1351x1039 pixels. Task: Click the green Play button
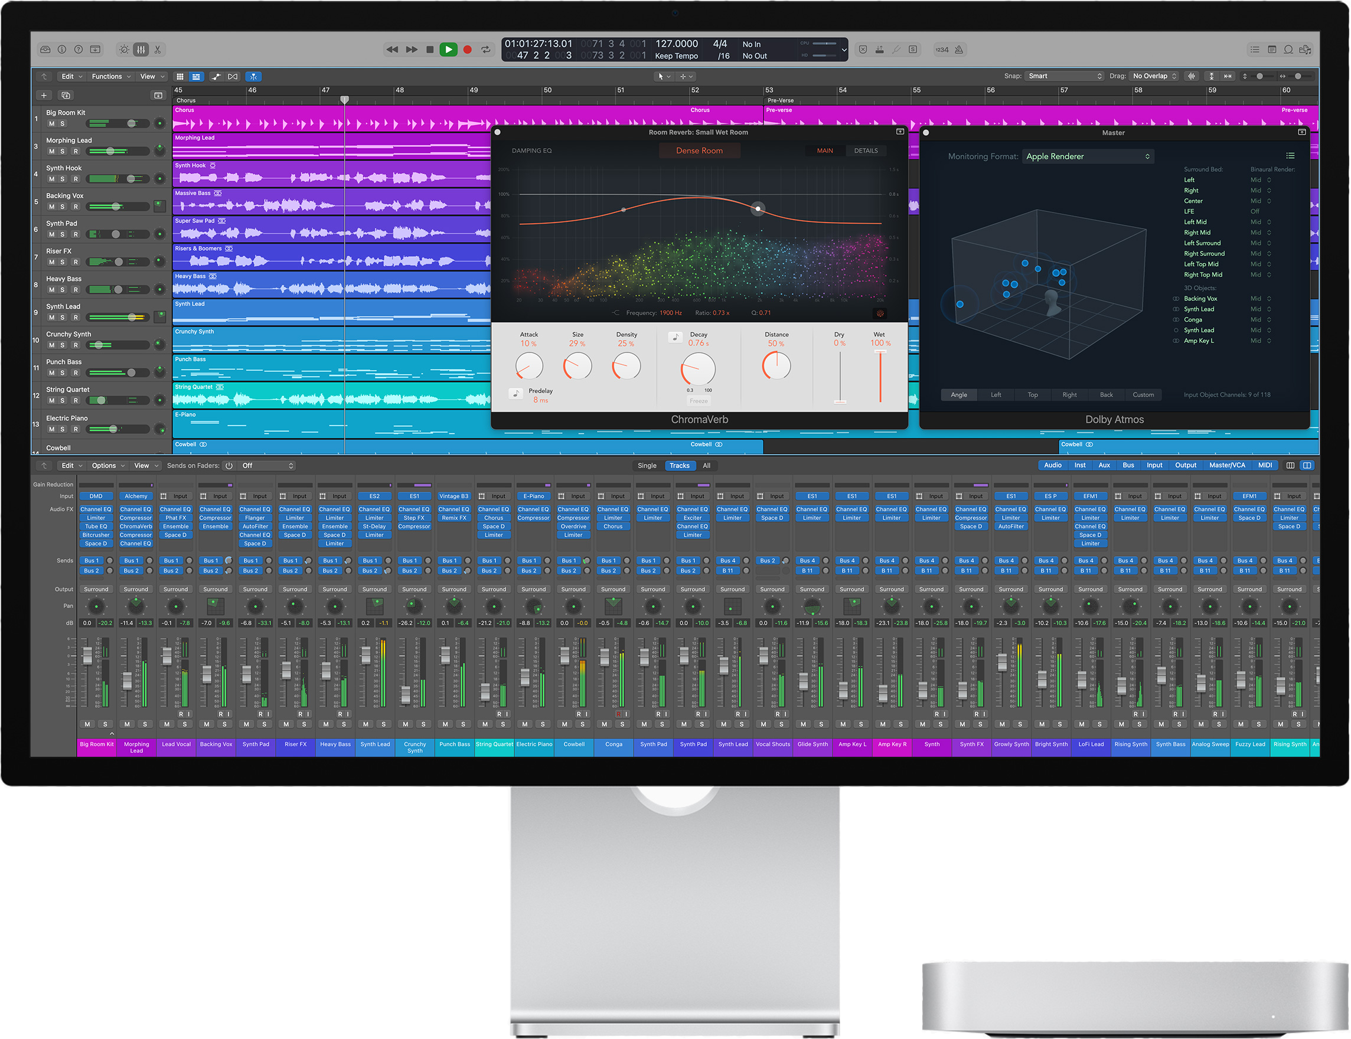[449, 50]
